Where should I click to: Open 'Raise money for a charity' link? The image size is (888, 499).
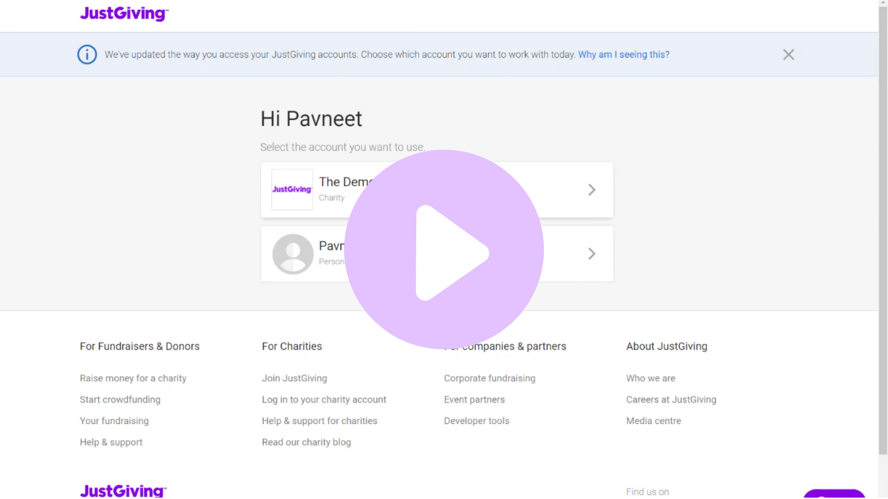[133, 378]
